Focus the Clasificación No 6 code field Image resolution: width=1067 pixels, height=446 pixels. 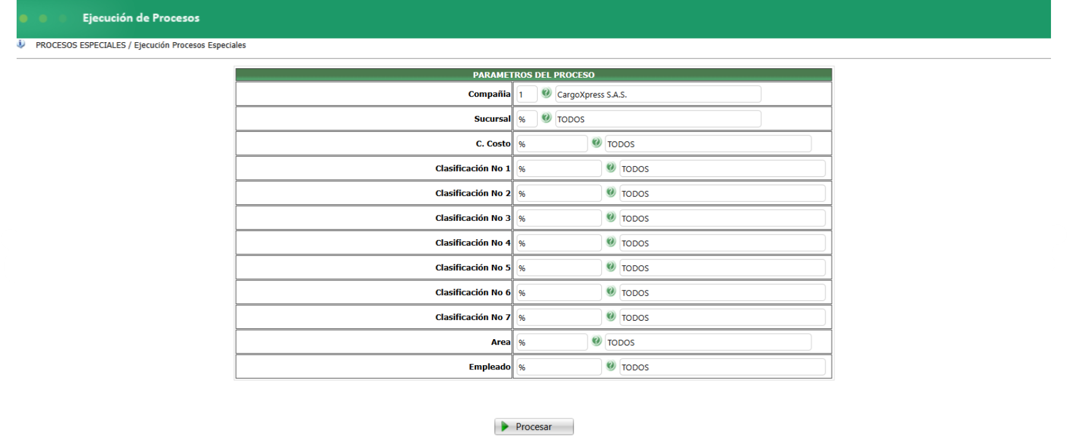coord(558,292)
